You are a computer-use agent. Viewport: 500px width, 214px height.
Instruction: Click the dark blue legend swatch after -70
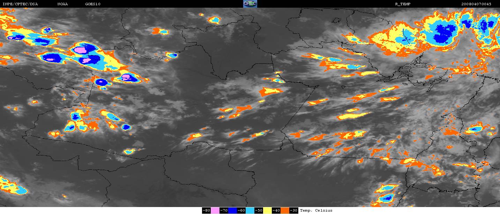click(233, 211)
